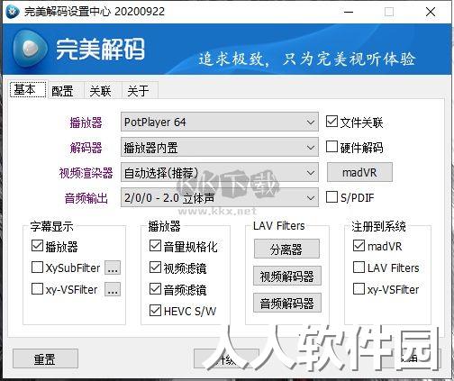Image resolution: width=454 pixels, height=381 pixels.
Task: Click the app logo in the title bar
Action: point(13,12)
